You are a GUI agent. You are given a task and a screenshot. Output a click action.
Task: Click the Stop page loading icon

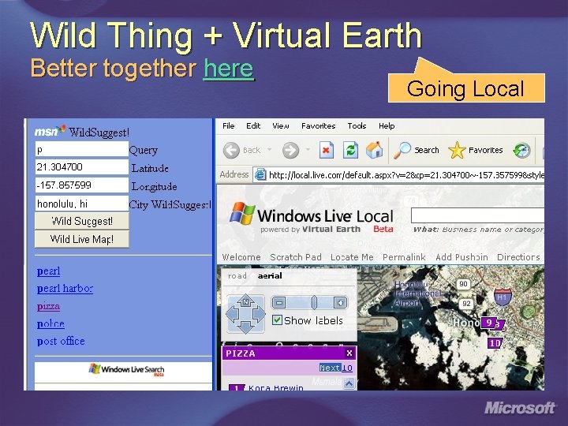pos(326,150)
